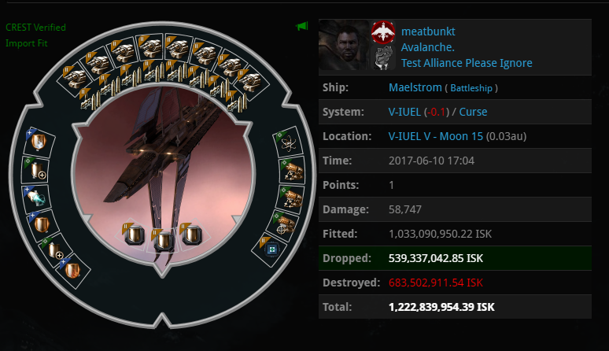This screenshot has width=609, height=351.
Task: Click the rightmost turret in the high slots
Action: [249, 82]
